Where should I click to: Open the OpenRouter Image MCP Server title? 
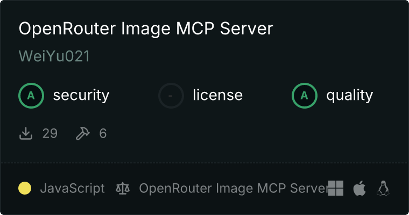(x=146, y=28)
